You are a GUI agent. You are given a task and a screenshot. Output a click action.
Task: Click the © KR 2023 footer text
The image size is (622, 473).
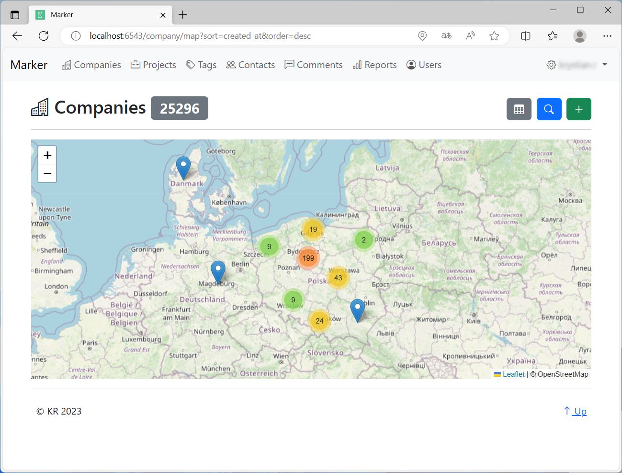coord(59,411)
